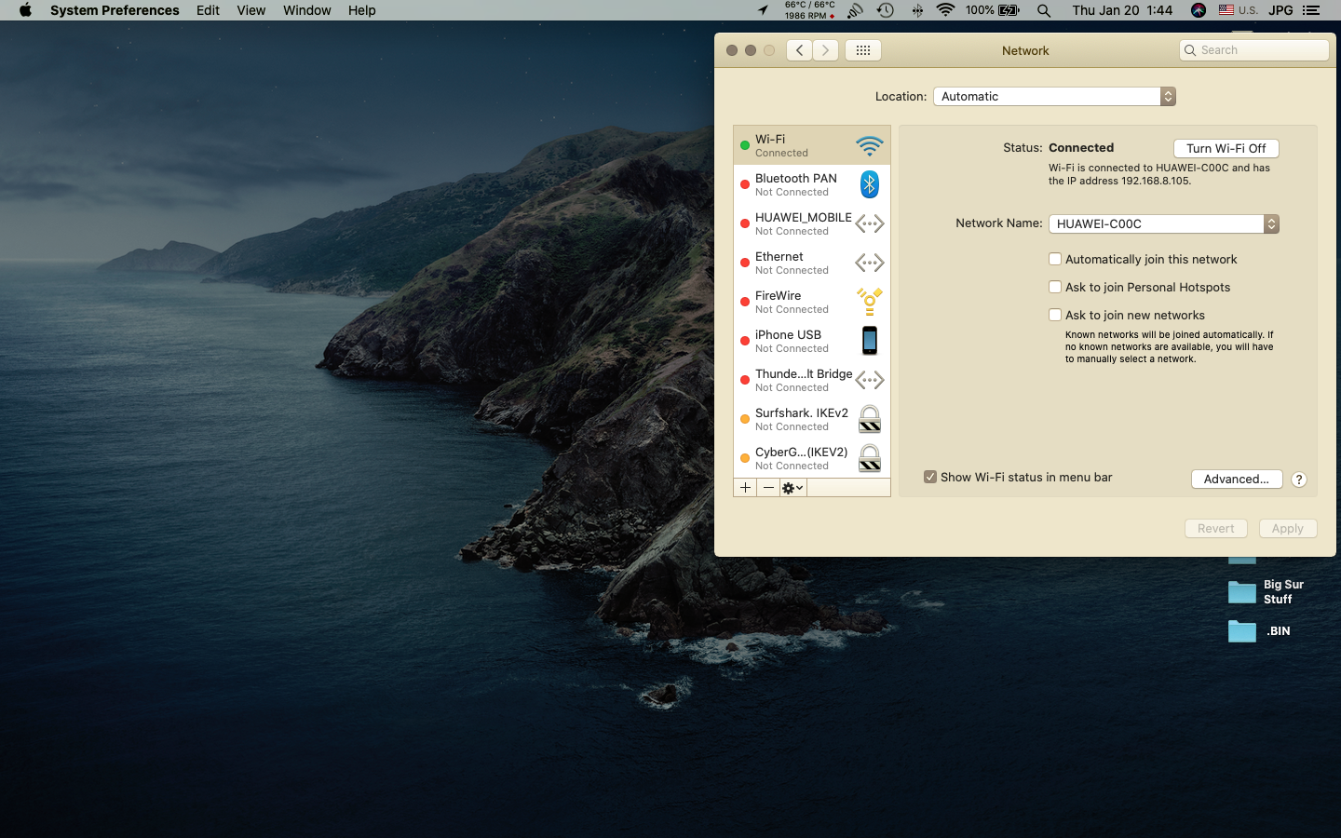Expand the Location dropdown set to Automatic

[x=1054, y=97]
